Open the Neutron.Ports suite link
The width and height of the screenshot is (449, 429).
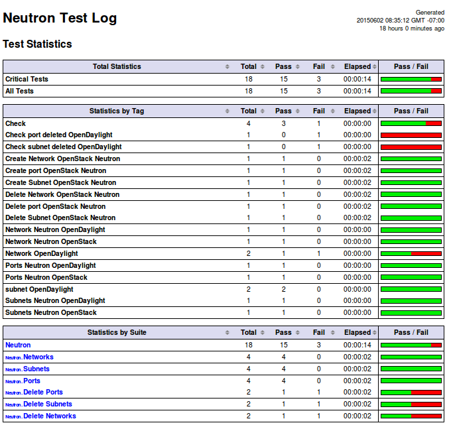[31, 381]
